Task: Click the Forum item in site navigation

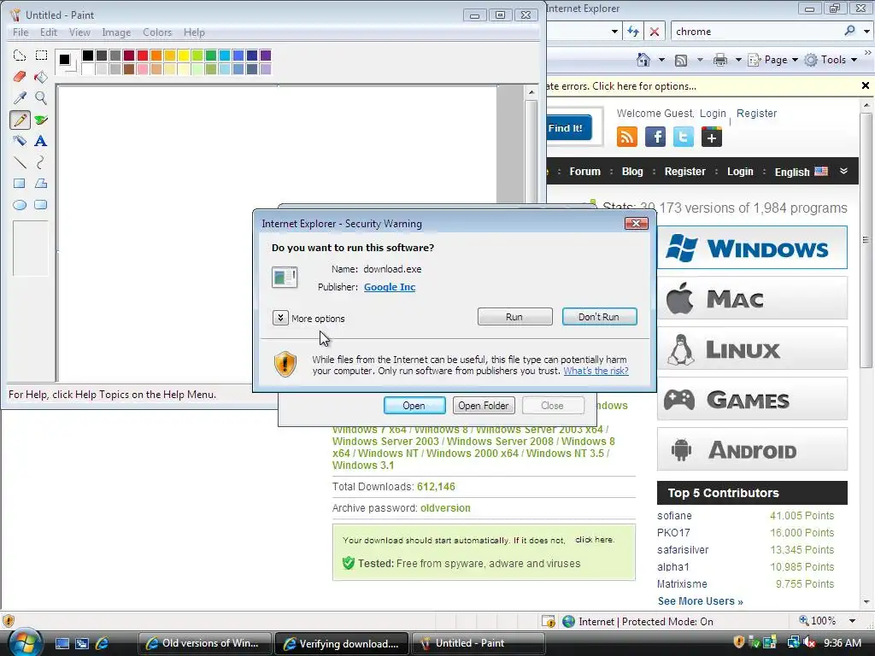Action: point(584,171)
